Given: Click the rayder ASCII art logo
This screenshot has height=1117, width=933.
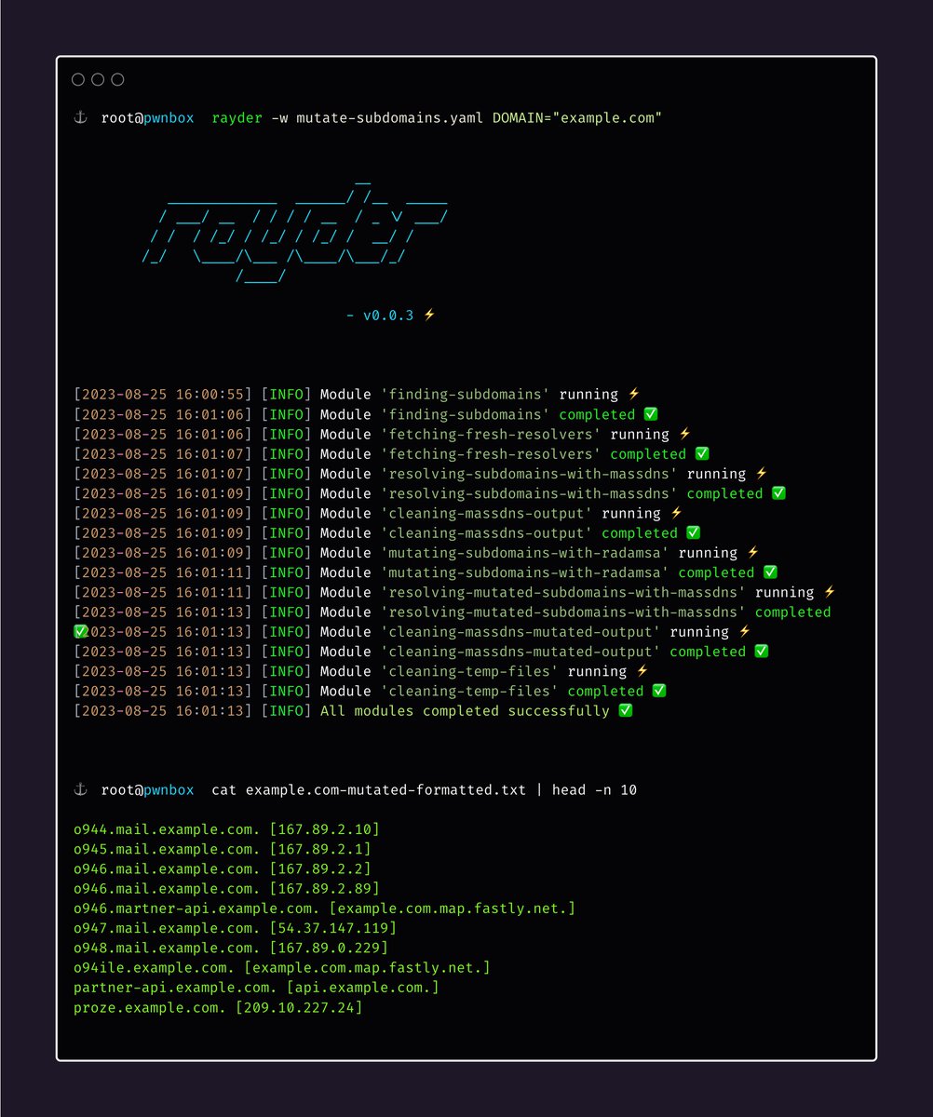Looking at the screenshot, I should (x=295, y=230).
